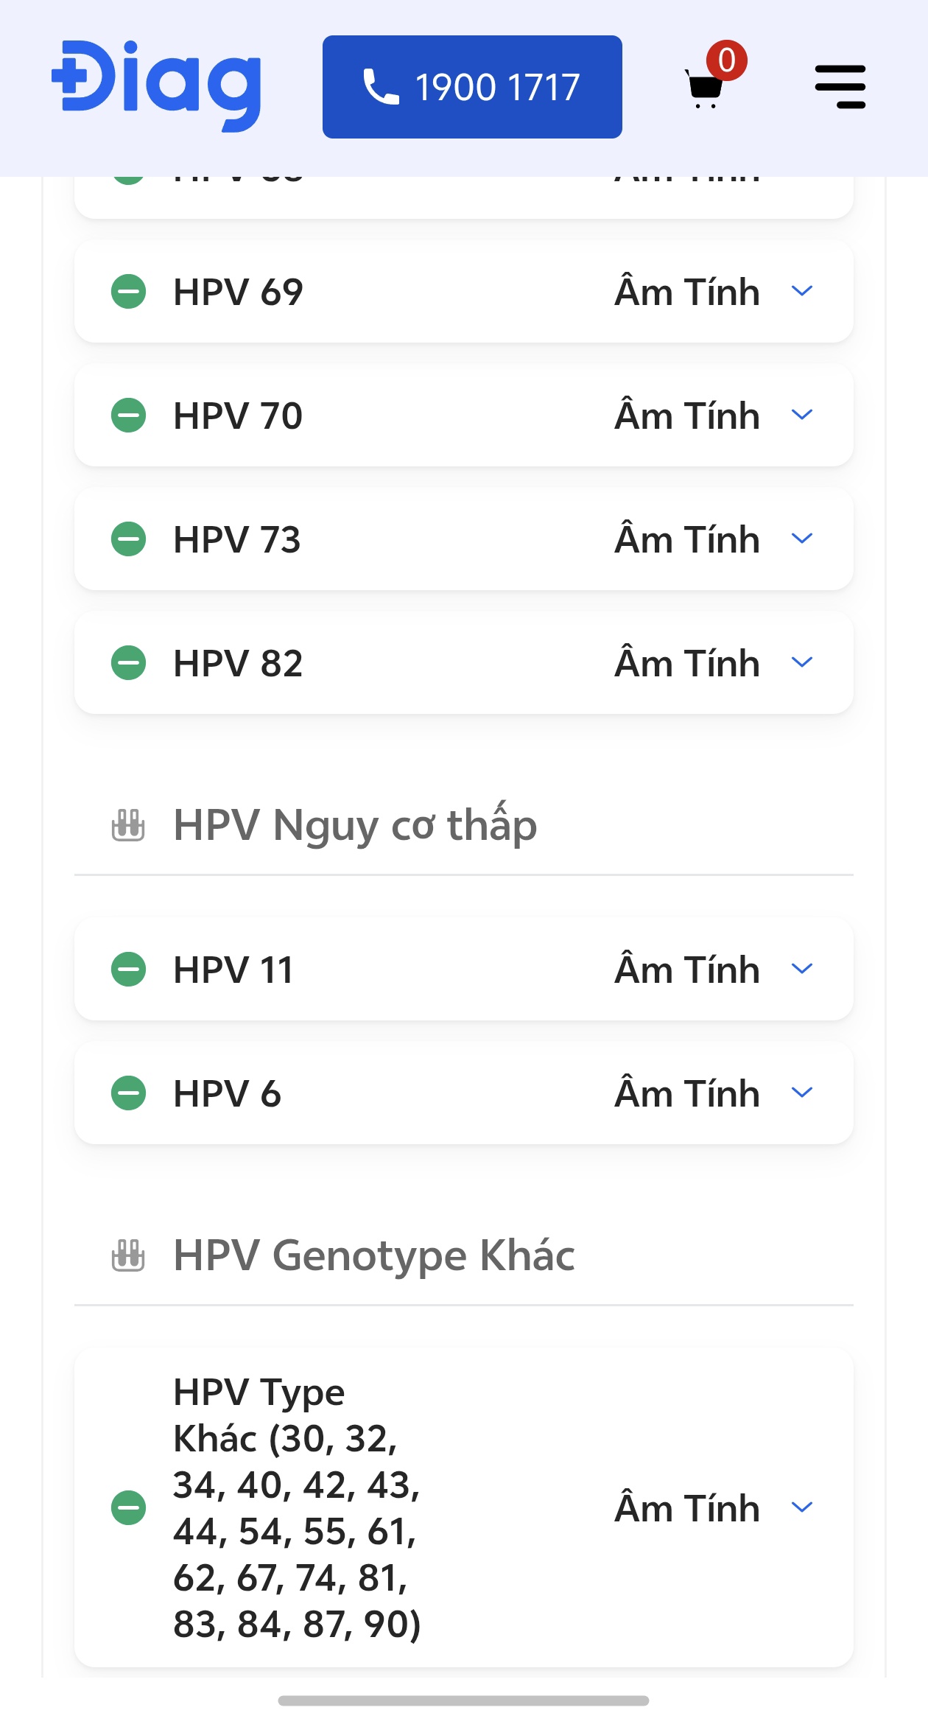Click green negative icon beside HPV Type Khác
Image resolution: width=928 pixels, height=1724 pixels.
pos(129,1508)
